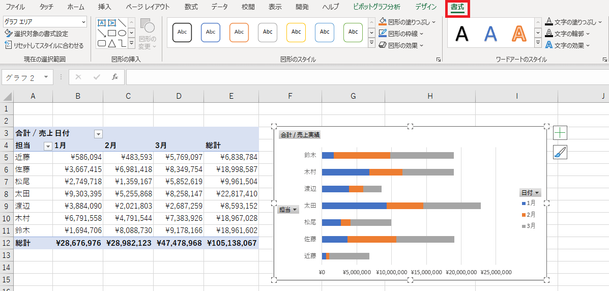Select cell E12 grand total value

(x=231, y=243)
